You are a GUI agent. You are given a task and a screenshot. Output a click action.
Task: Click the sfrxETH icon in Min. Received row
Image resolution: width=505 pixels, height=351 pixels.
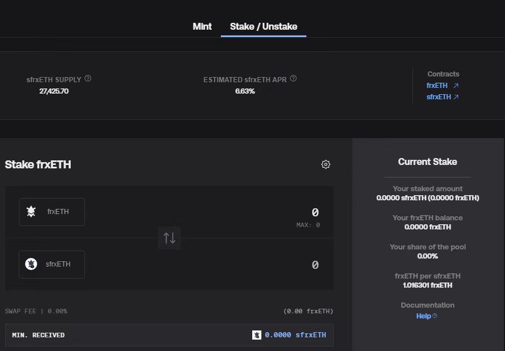(257, 335)
